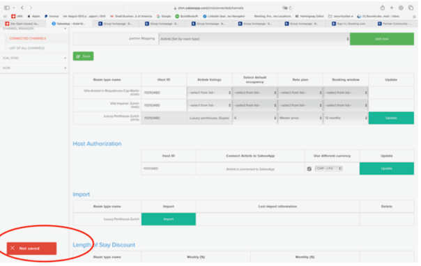Open Airbnb listings dropdown for Villa Imperial row
The height and width of the screenshot is (266, 421).
(x=209, y=105)
